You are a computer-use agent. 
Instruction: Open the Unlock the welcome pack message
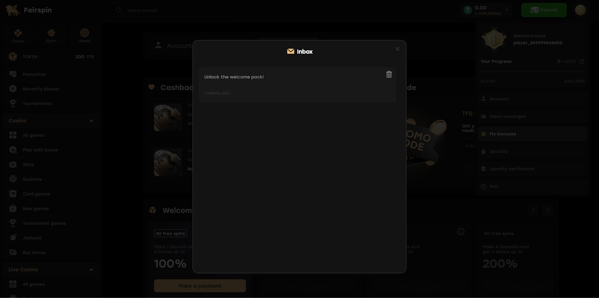(297, 85)
